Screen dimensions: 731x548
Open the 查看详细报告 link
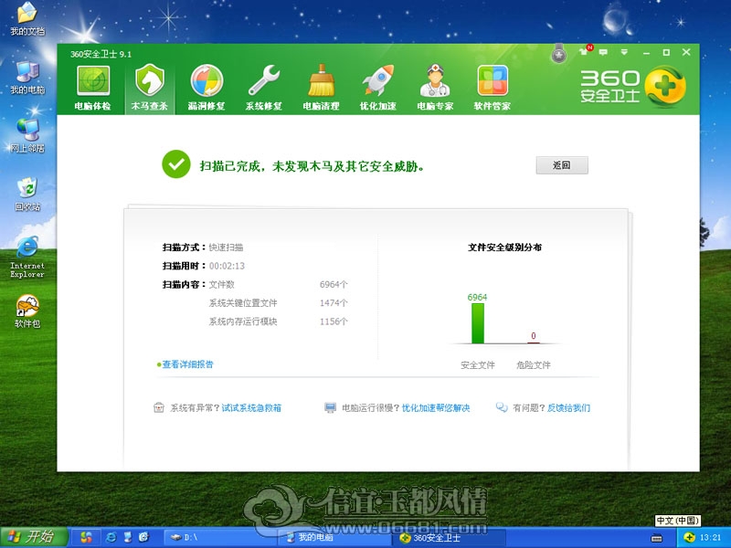(x=187, y=364)
